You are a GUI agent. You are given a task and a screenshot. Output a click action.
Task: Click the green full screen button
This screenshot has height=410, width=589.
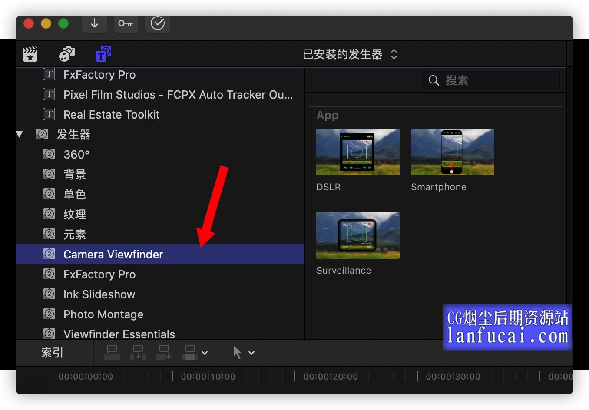(63, 23)
